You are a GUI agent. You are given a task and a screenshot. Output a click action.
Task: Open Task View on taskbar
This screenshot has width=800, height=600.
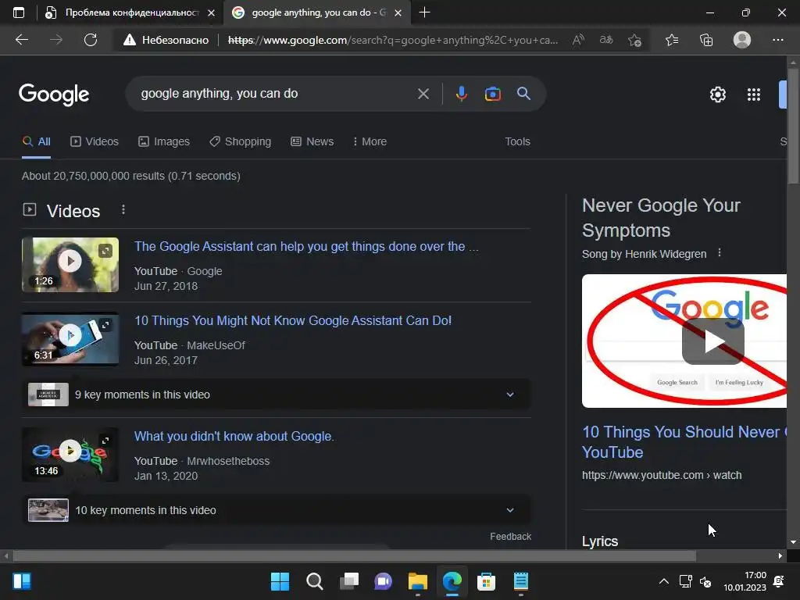click(349, 581)
